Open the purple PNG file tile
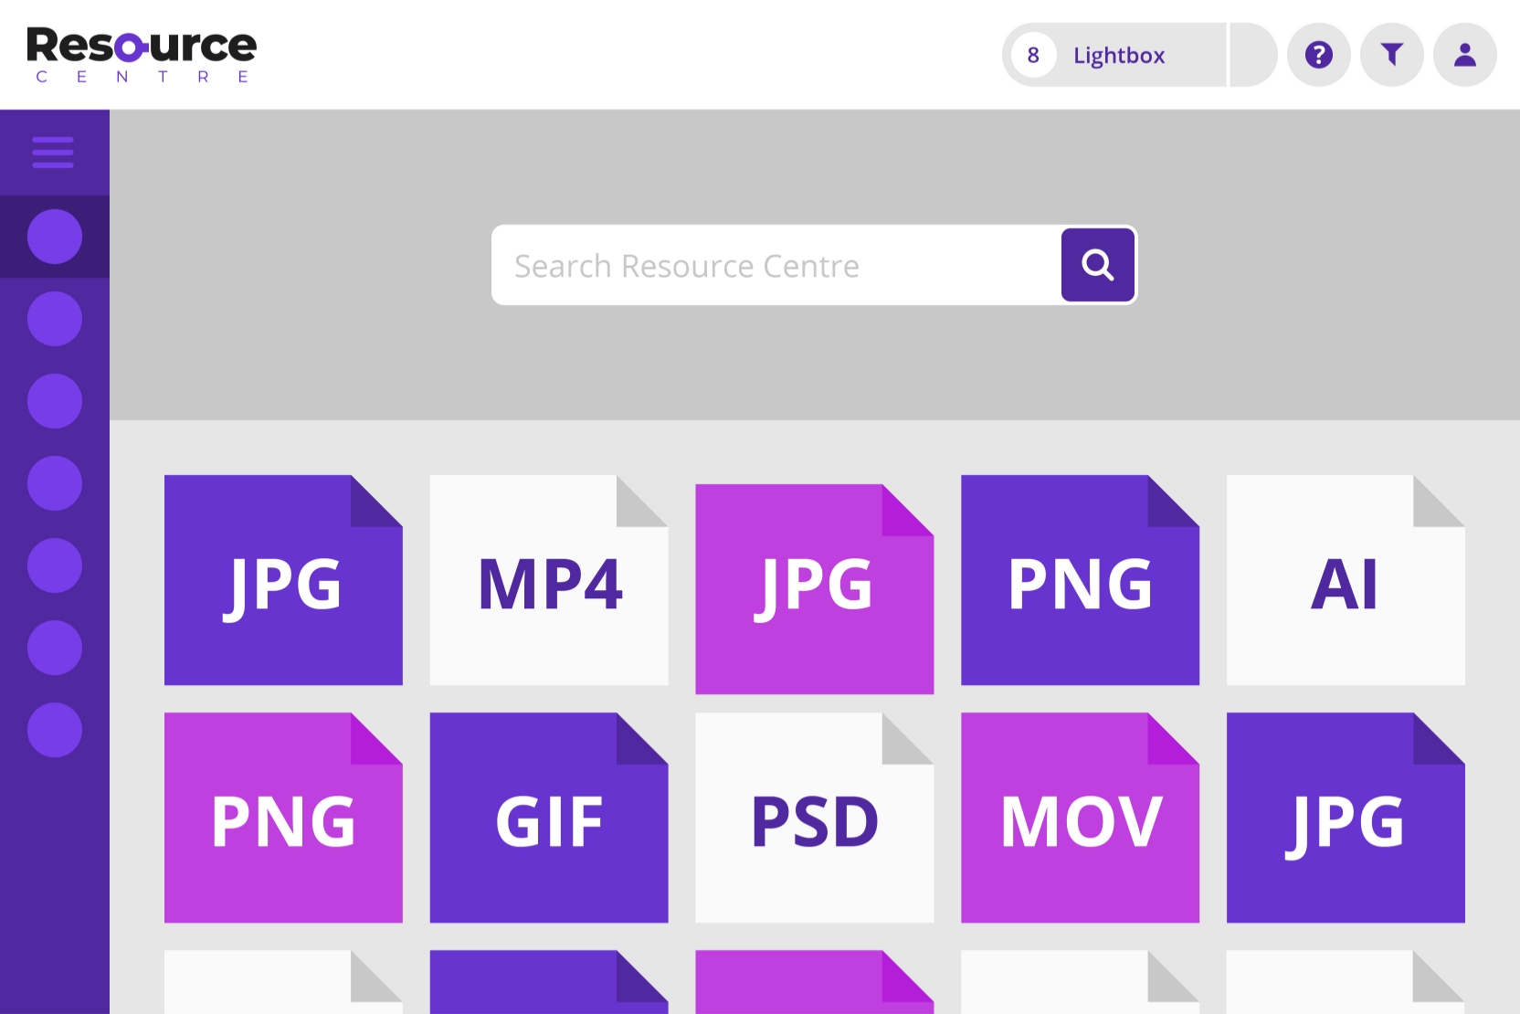Screen dimensions: 1520x1014 click(1080, 581)
